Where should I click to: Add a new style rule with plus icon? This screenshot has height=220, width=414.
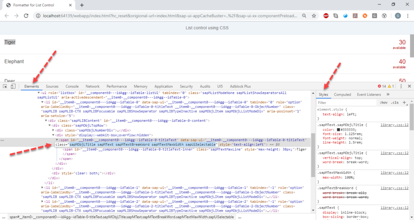404,102
